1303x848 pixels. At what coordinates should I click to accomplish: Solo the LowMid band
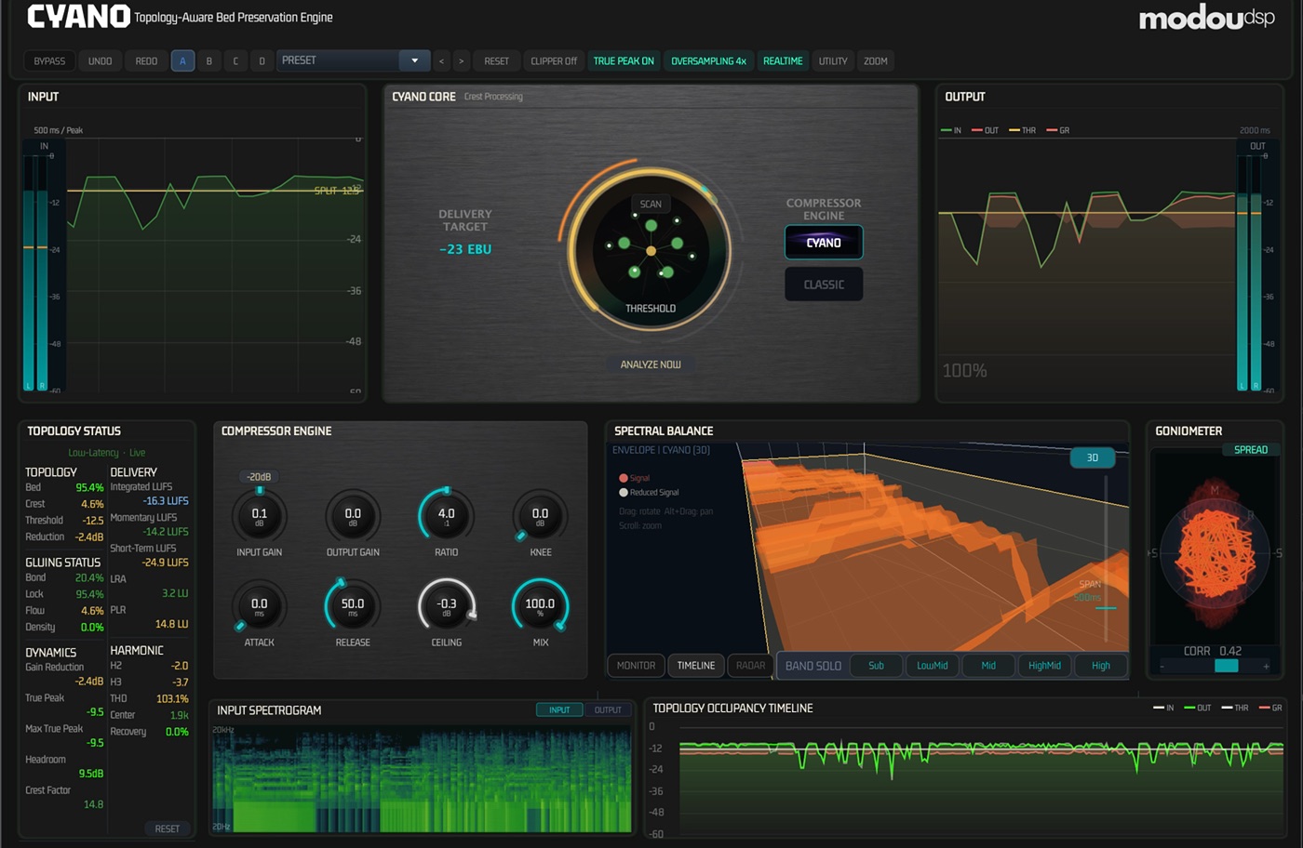(x=933, y=666)
